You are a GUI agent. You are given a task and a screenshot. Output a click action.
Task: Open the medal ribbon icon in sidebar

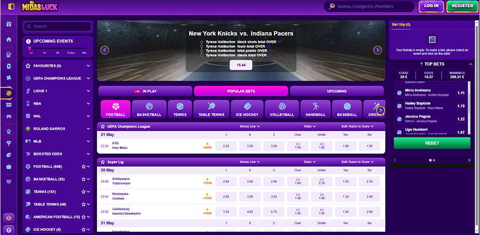point(9,132)
